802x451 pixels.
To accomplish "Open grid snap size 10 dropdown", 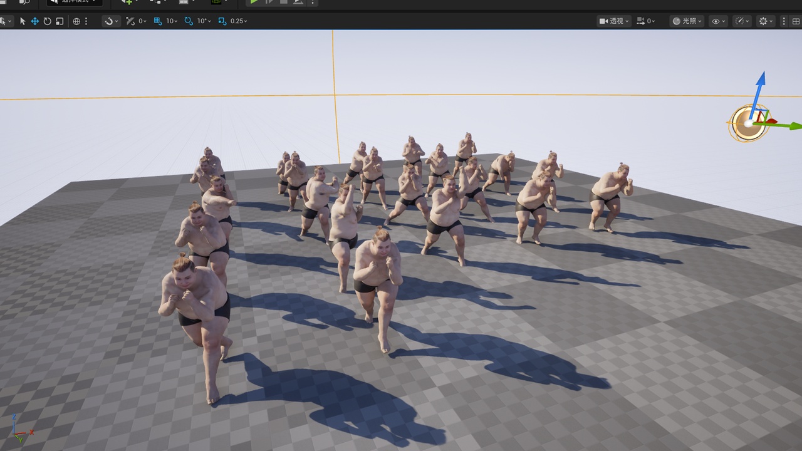I will [172, 21].
